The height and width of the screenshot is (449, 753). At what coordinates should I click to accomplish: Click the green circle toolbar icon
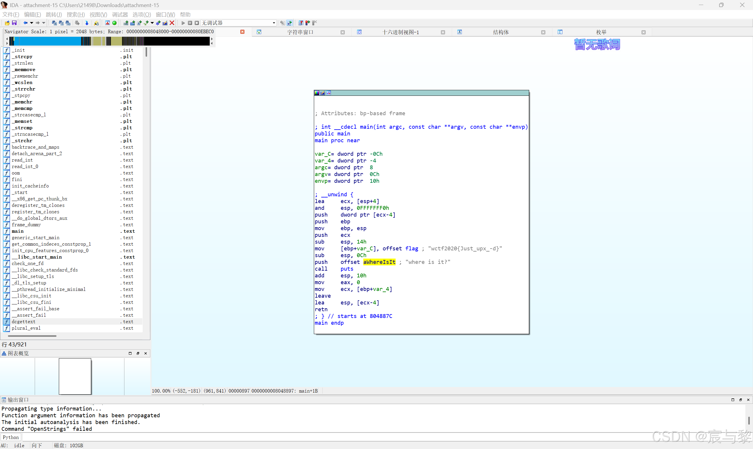pyautogui.click(x=114, y=23)
